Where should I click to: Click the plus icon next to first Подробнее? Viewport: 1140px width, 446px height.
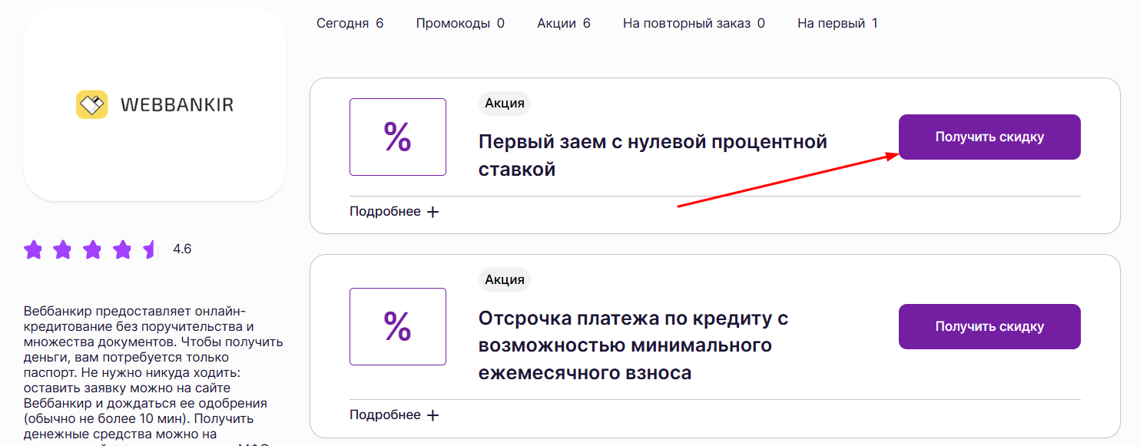[434, 211]
